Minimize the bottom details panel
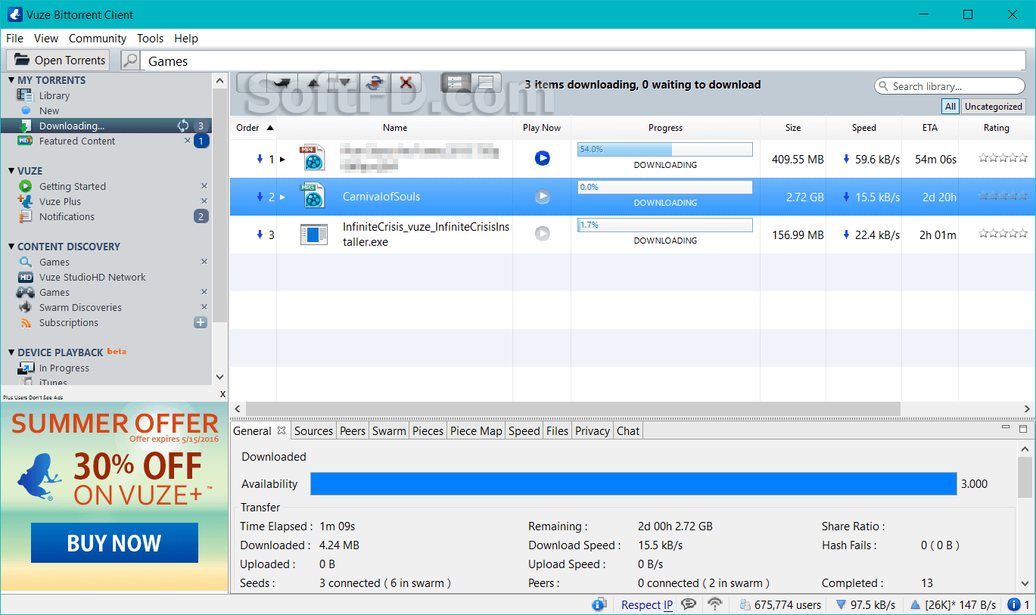This screenshot has width=1036, height=615. (1006, 428)
